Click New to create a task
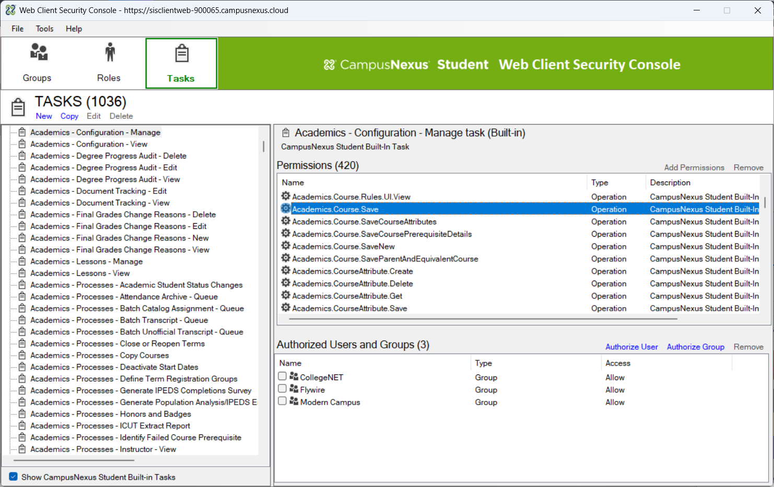The height and width of the screenshot is (487, 774). (44, 116)
